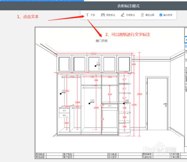
Task: Select the 157 drawer dimension
Action: (x=102, y=105)
